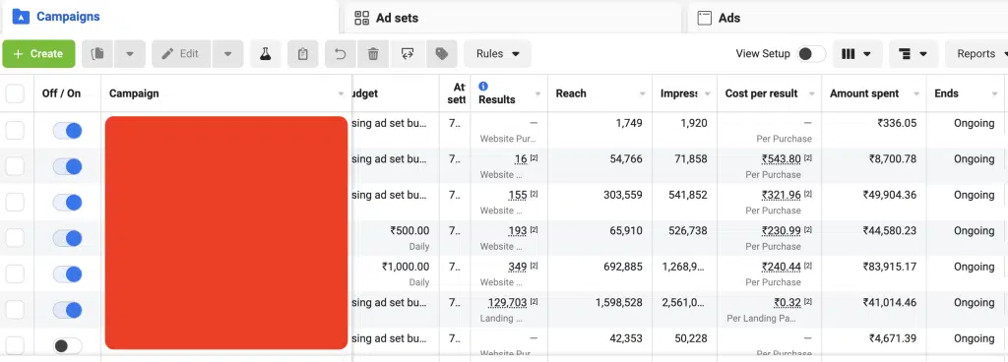Open the Edit dropdown arrow
The width and height of the screenshot is (1008, 362).
[227, 54]
